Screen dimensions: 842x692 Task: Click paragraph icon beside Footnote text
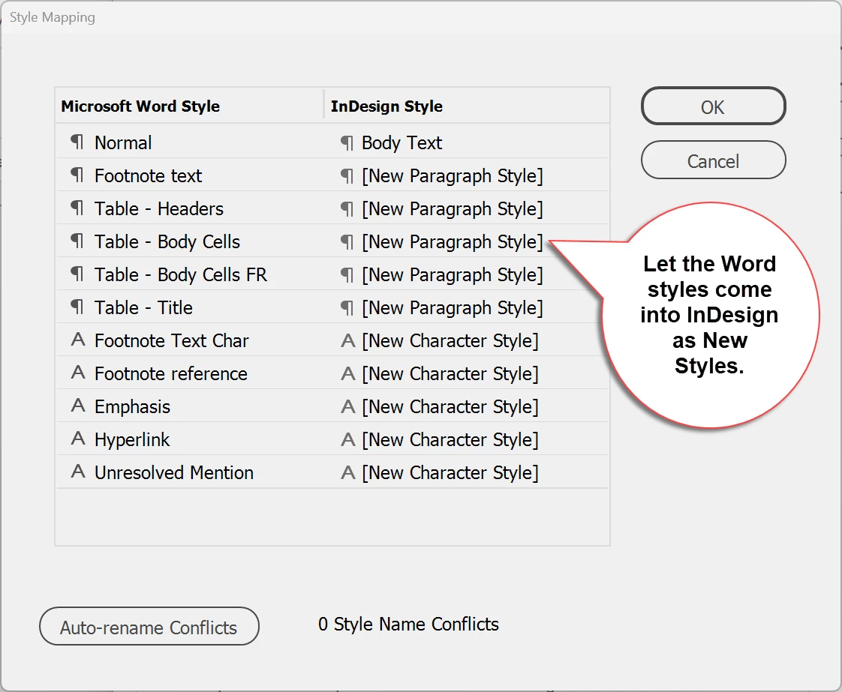(x=77, y=175)
